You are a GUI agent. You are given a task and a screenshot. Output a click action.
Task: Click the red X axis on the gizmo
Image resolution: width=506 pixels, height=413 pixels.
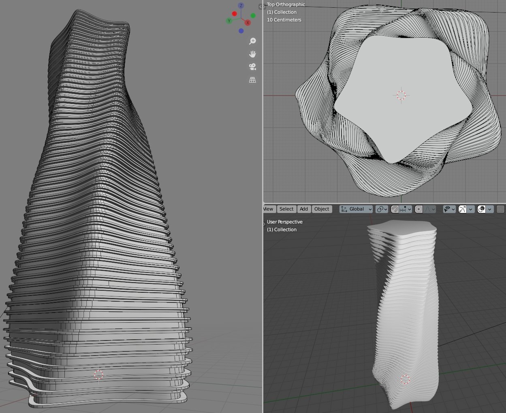coord(248,23)
